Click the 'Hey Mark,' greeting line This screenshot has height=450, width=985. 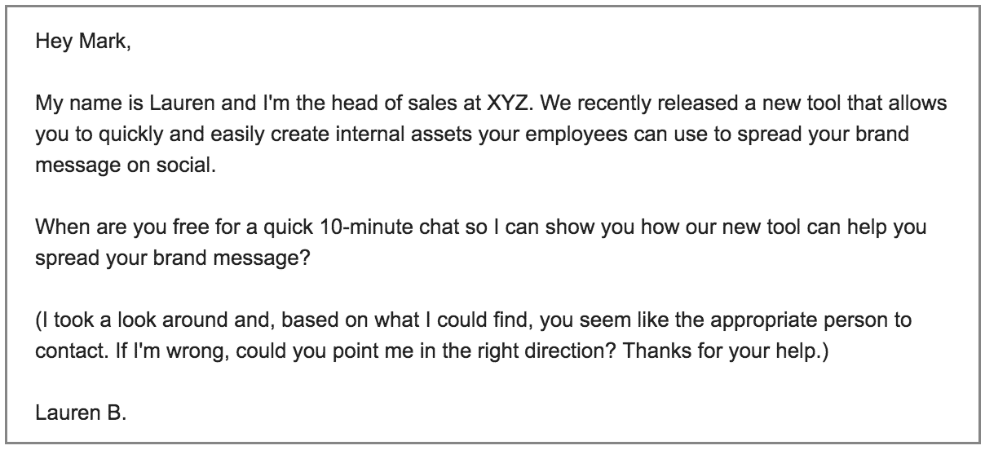tap(82, 41)
